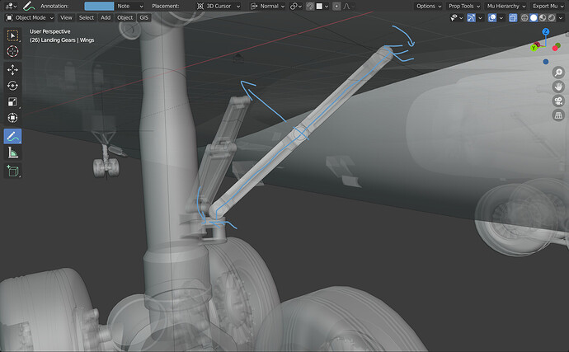569x352 pixels.
Task: Select the Scale tool
Action: [x=12, y=101]
